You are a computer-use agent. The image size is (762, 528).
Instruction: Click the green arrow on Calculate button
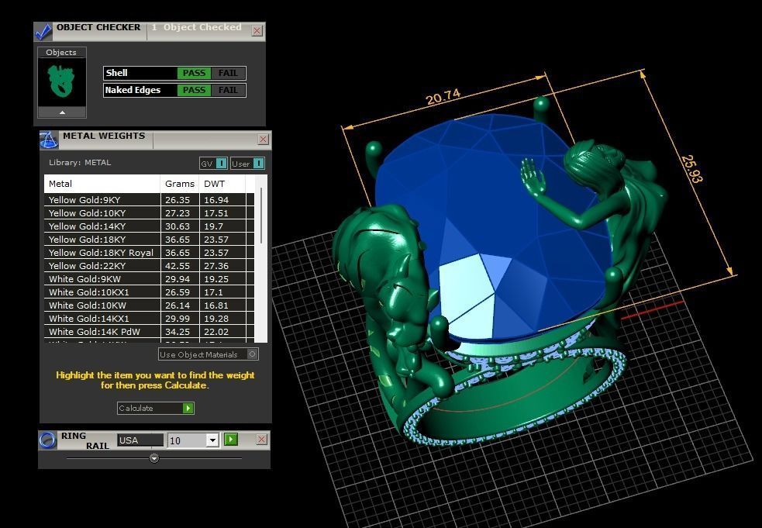[188, 409]
